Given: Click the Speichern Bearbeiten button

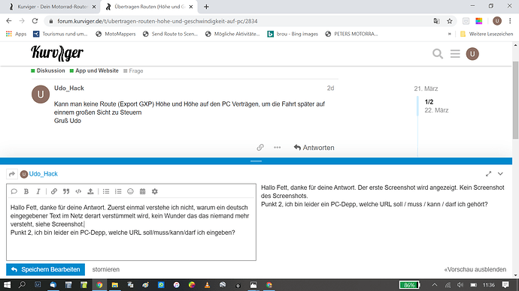Looking at the screenshot, I should pos(45,269).
